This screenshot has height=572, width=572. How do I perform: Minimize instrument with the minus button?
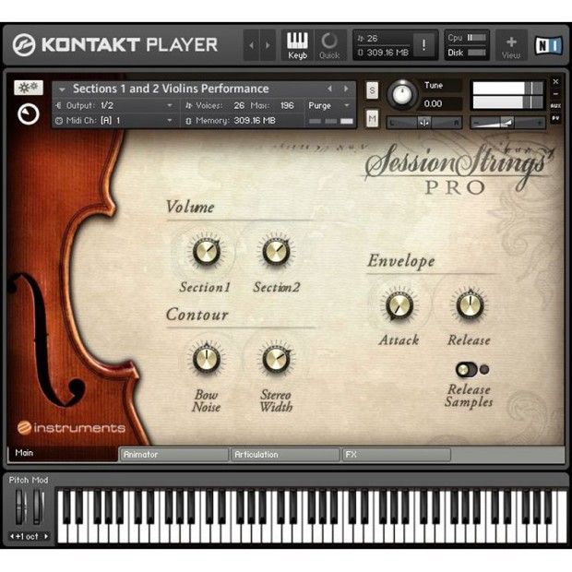(555, 94)
